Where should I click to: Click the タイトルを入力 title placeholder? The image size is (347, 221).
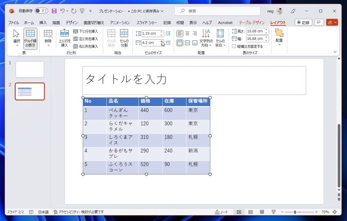click(194, 80)
